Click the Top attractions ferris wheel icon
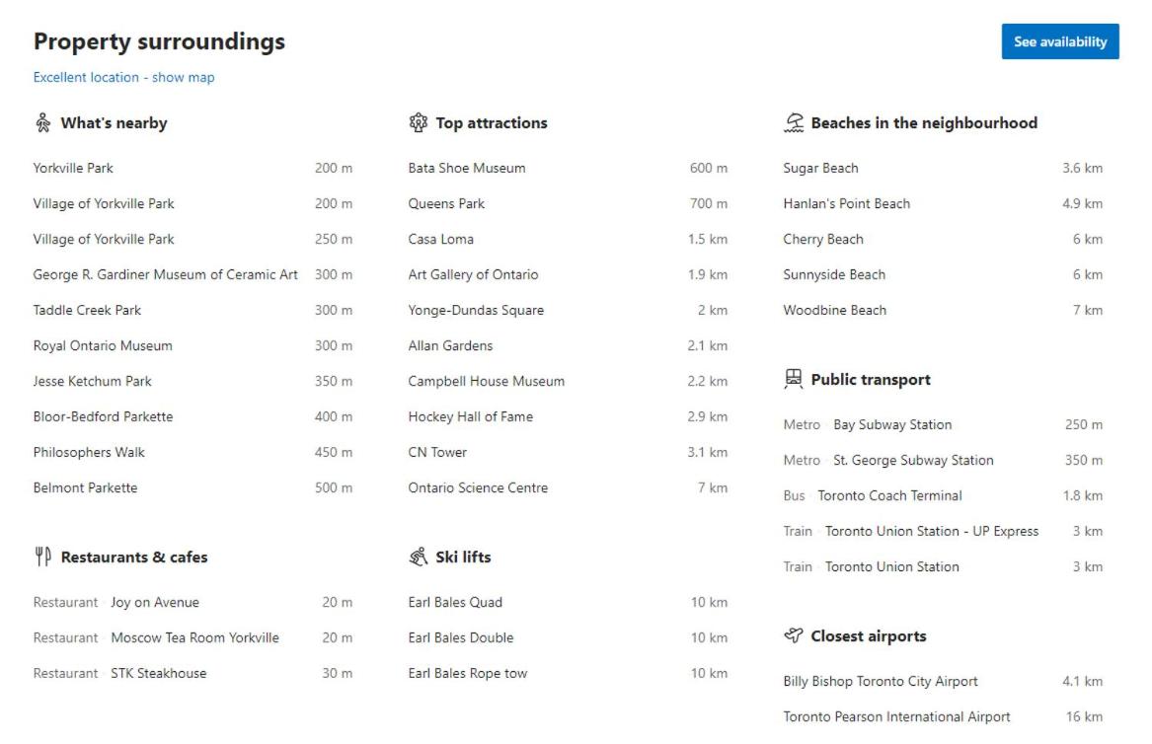Viewport: 1152px width, 744px height. coord(418,122)
